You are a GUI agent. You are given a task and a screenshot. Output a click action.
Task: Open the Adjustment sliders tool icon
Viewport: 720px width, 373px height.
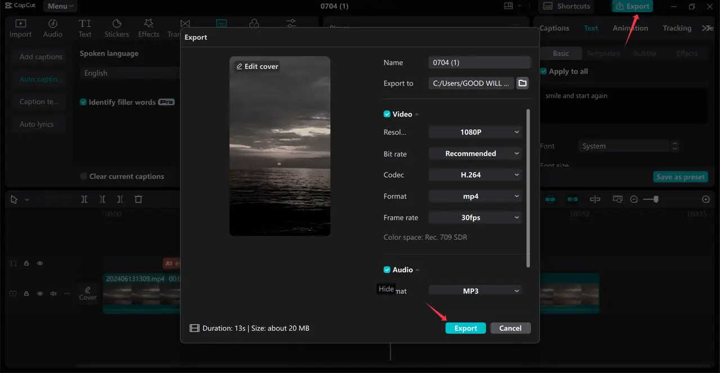pyautogui.click(x=291, y=24)
